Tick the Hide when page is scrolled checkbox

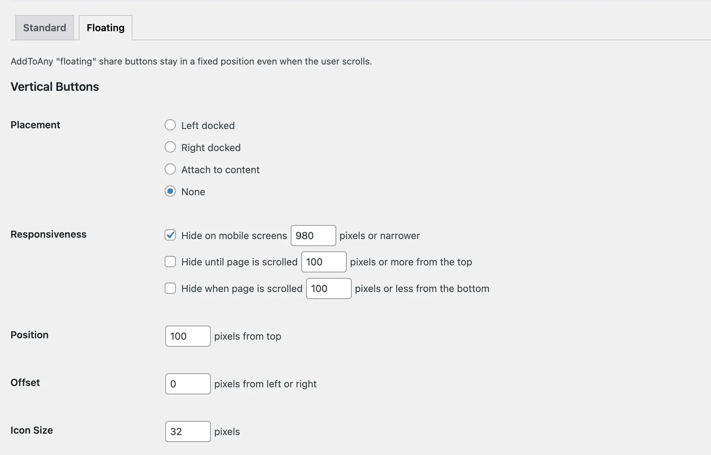click(x=170, y=288)
